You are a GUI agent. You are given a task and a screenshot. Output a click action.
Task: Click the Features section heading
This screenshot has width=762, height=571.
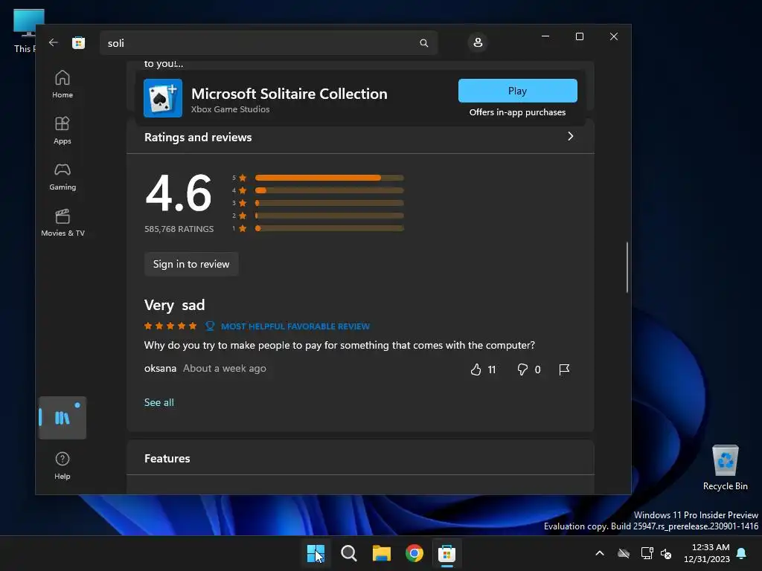coord(167,458)
